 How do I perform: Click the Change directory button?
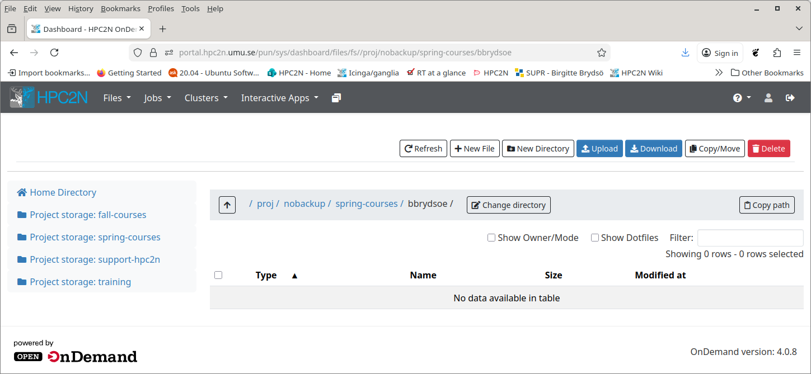508,205
